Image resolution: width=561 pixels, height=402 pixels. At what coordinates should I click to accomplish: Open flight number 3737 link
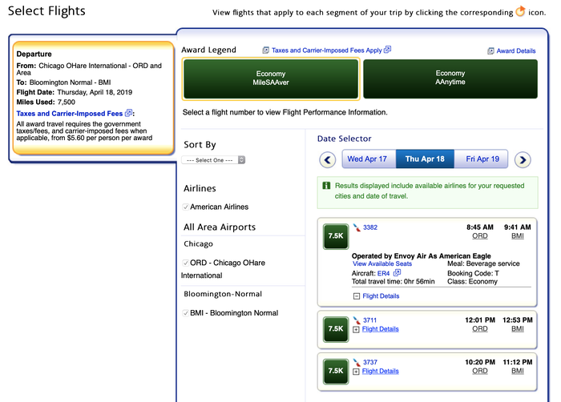pos(370,362)
